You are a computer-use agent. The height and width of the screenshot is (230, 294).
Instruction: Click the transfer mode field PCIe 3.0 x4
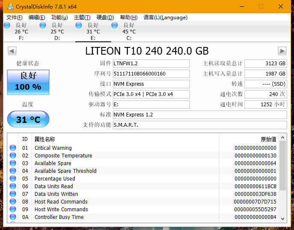click(151, 94)
